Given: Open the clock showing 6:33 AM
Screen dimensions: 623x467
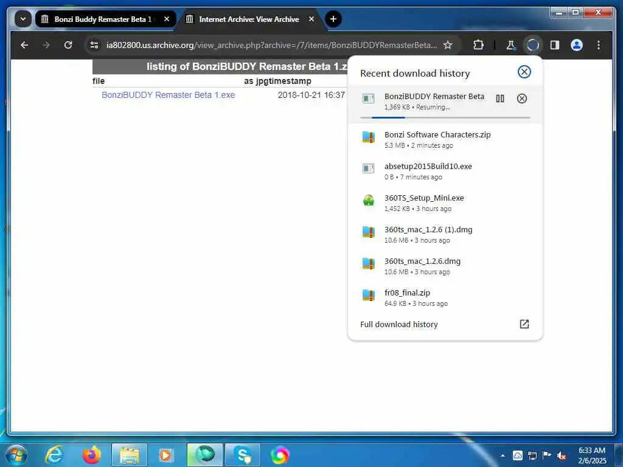Looking at the screenshot, I should coord(592,455).
